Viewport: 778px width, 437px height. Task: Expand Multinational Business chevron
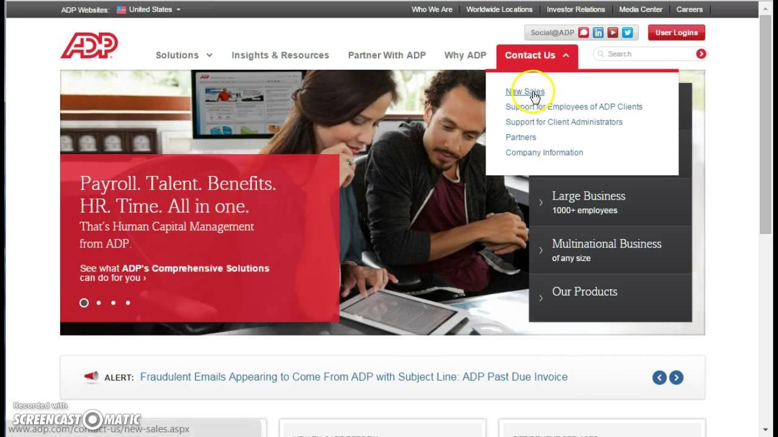click(x=541, y=250)
